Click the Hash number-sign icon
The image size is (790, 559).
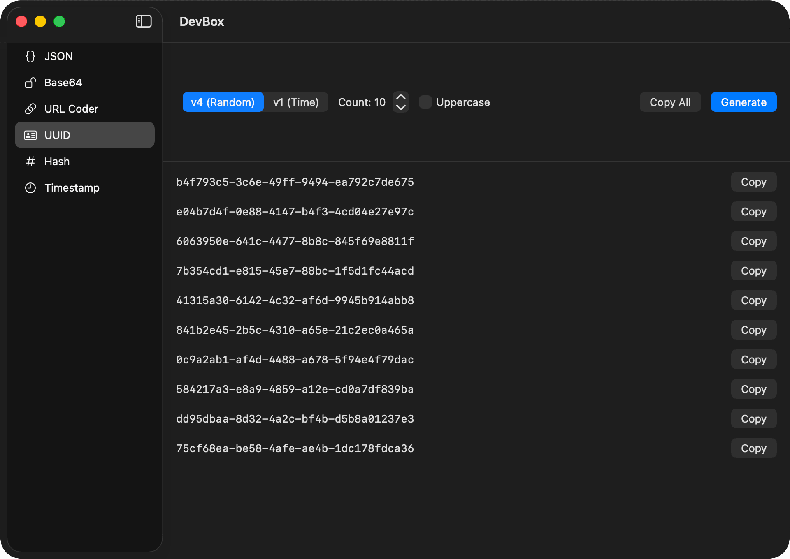[x=30, y=162]
